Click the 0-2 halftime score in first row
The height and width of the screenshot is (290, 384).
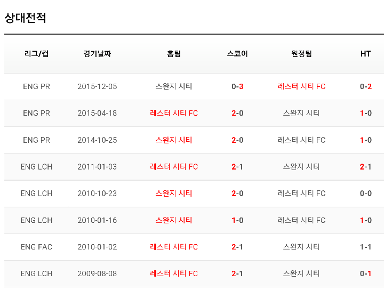(365, 86)
